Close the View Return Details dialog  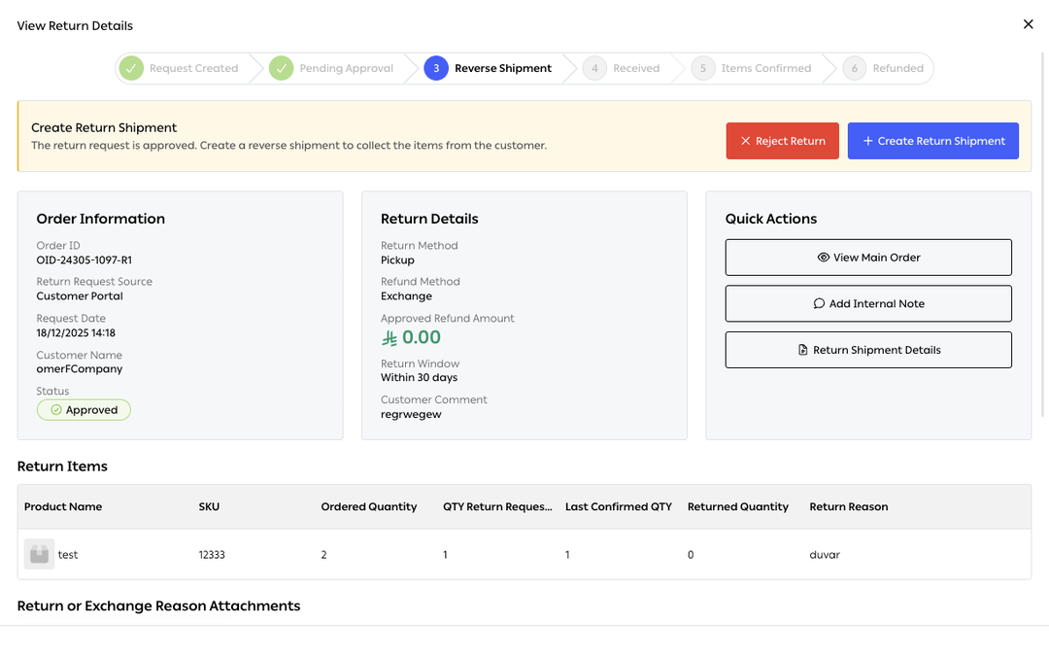pyautogui.click(x=1028, y=24)
